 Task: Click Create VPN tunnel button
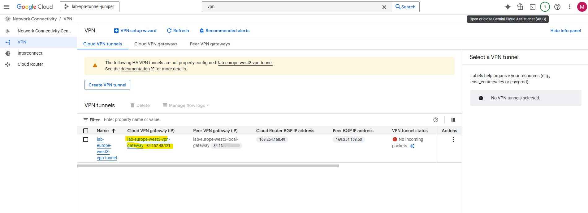click(x=107, y=85)
